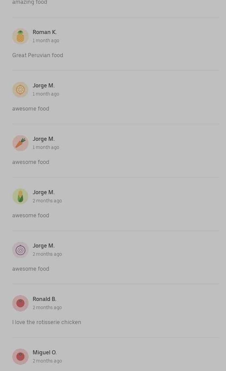Select the corn cob avatar
Screen dimensions: 226x371
(x=20, y=197)
